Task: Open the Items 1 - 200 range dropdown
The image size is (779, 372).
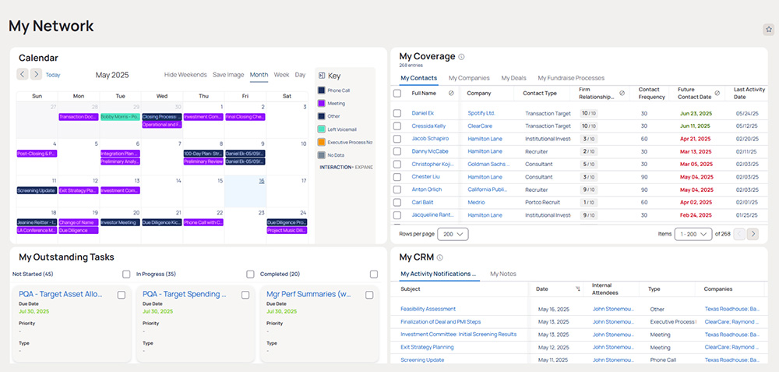Action: coord(693,234)
